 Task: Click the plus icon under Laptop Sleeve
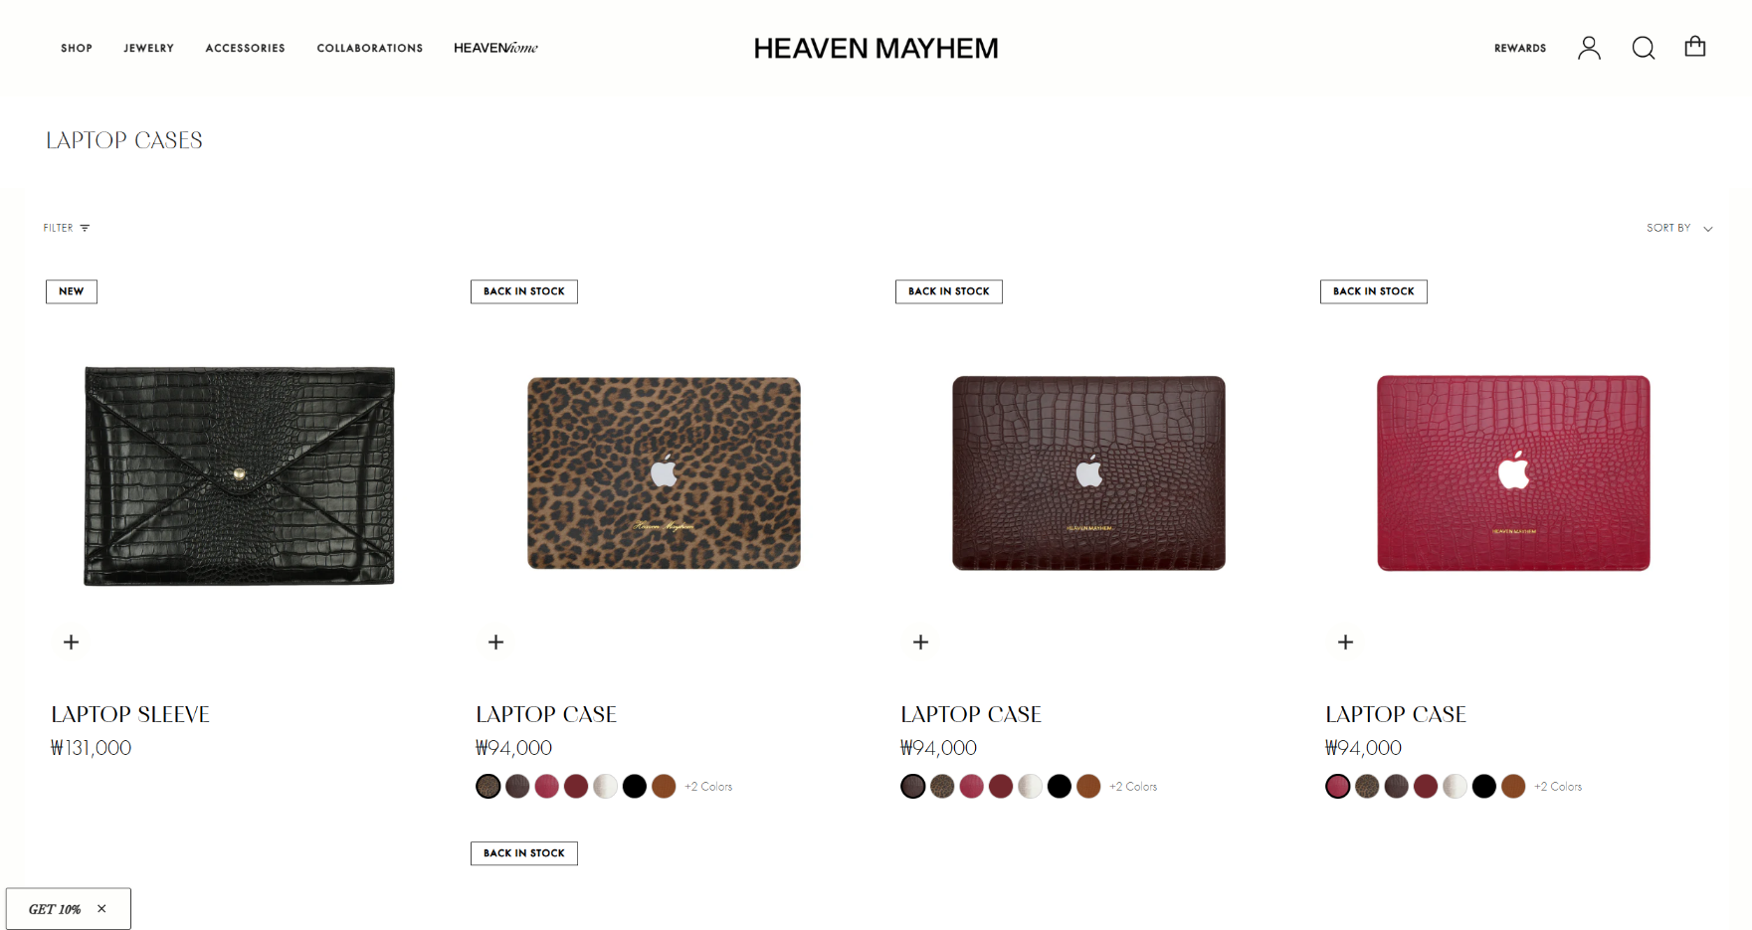click(x=72, y=643)
